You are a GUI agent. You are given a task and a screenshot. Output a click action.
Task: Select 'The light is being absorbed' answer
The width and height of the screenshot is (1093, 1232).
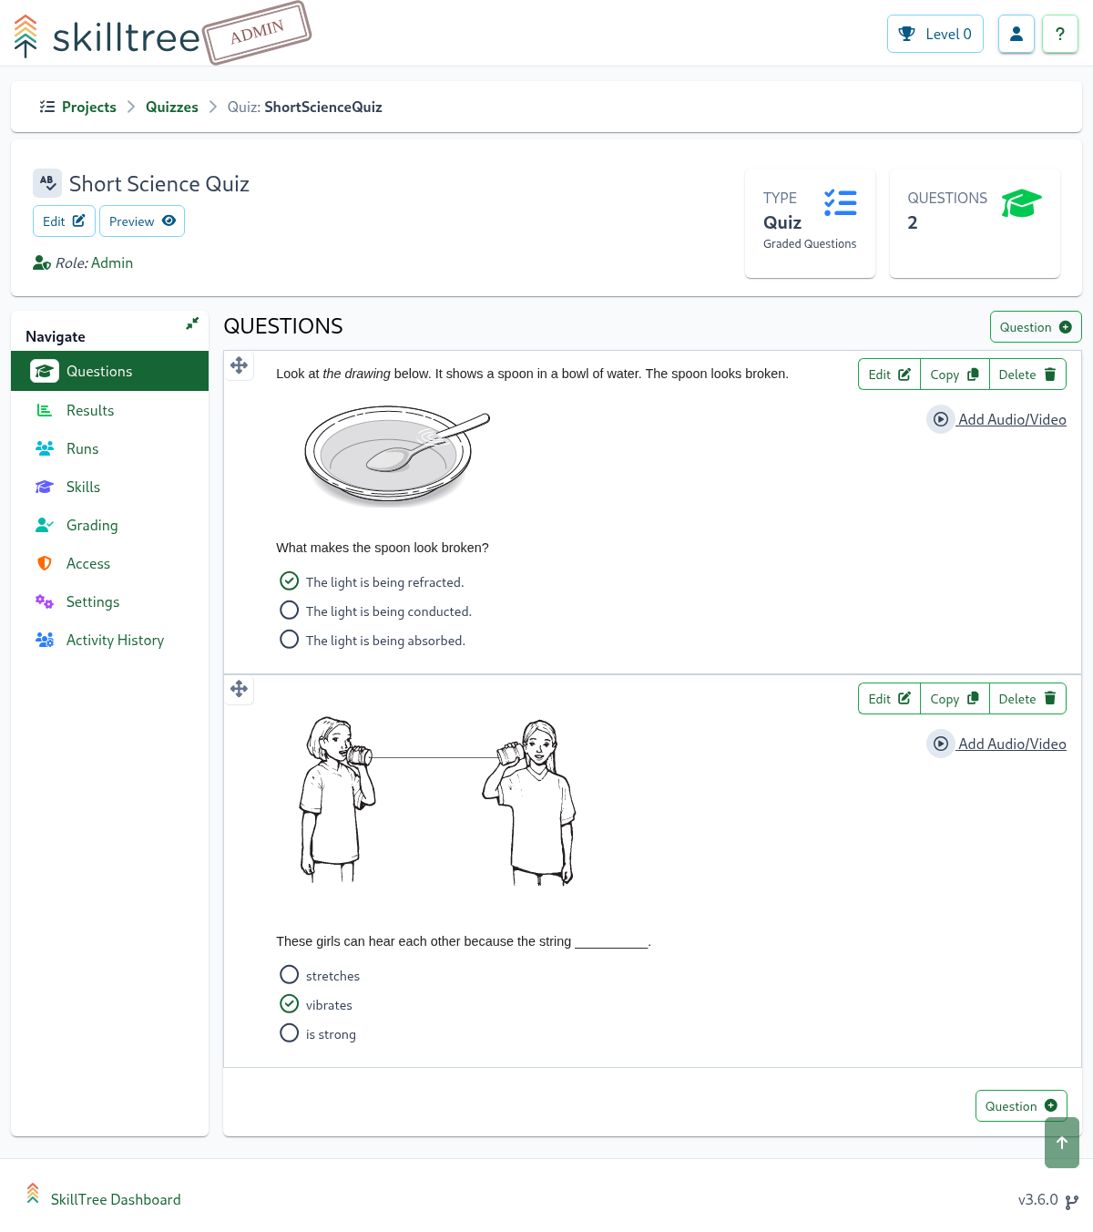[290, 640]
